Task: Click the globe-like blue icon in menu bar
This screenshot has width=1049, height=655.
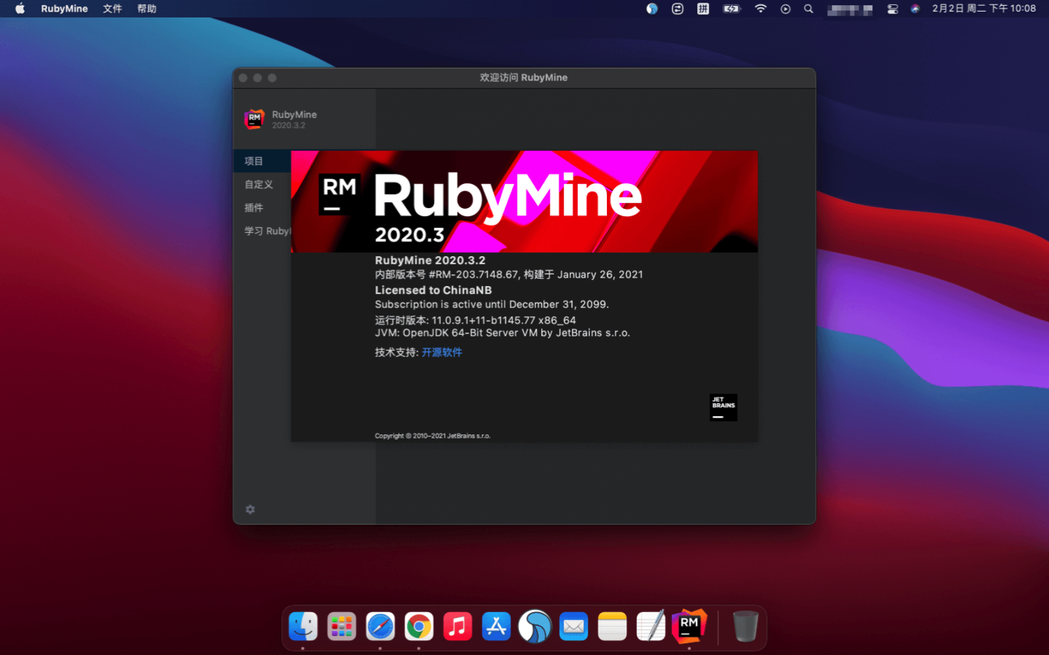Action: point(652,8)
